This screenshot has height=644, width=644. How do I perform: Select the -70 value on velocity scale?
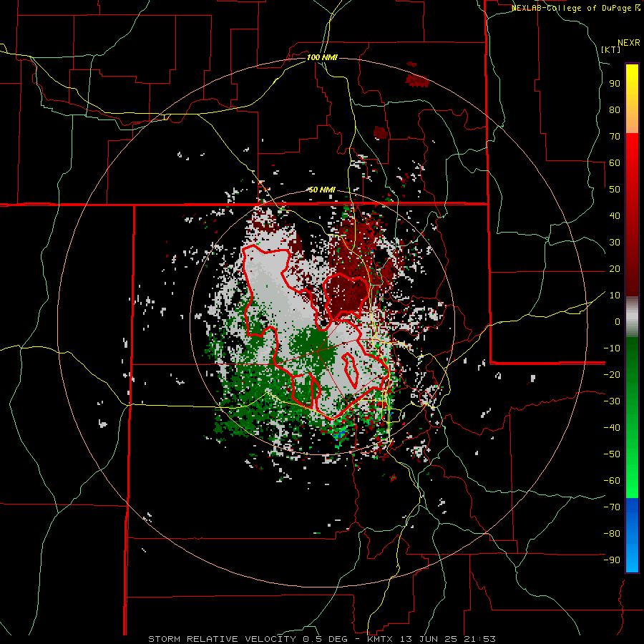click(x=612, y=507)
